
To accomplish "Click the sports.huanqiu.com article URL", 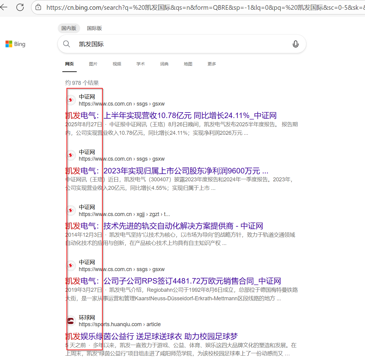I will pyautogui.click(x=120, y=324).
